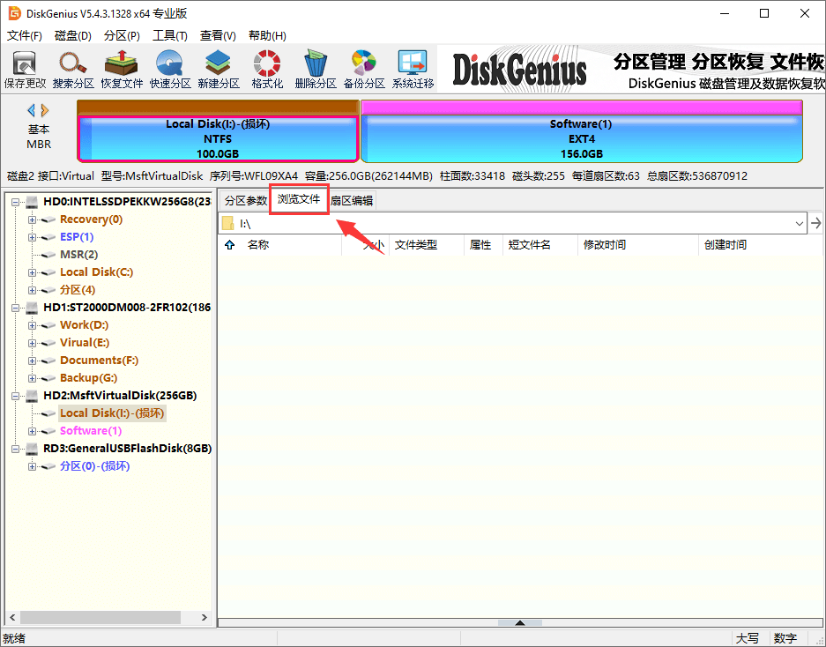This screenshot has height=647, width=826.
Task: Switch to the Partition Parameters (分区参数) tab
Action: click(245, 201)
